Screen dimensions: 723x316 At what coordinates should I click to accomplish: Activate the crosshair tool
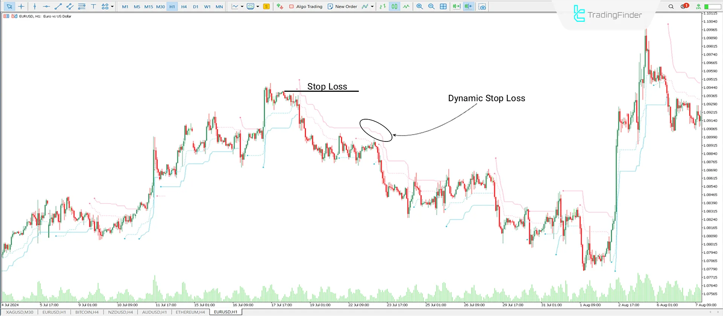(x=21, y=6)
